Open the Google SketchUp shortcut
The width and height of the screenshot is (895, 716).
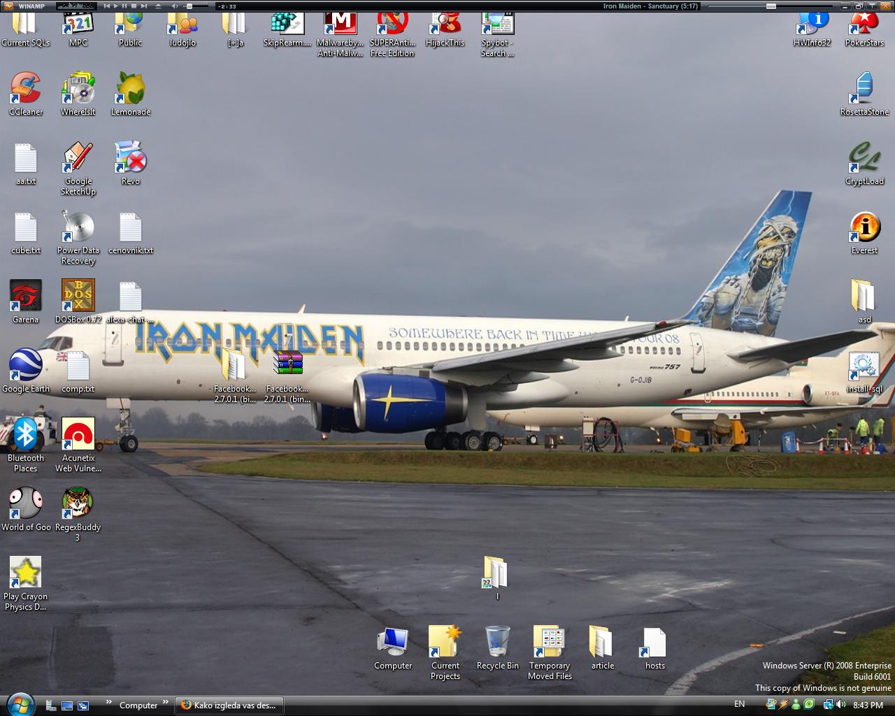(x=78, y=169)
